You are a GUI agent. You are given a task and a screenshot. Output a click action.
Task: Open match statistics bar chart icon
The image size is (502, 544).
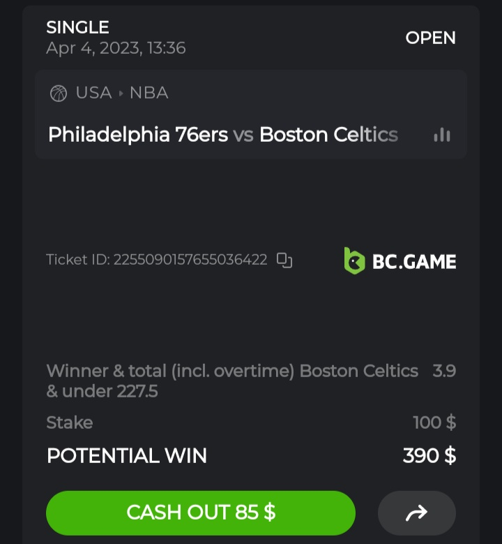click(x=441, y=135)
